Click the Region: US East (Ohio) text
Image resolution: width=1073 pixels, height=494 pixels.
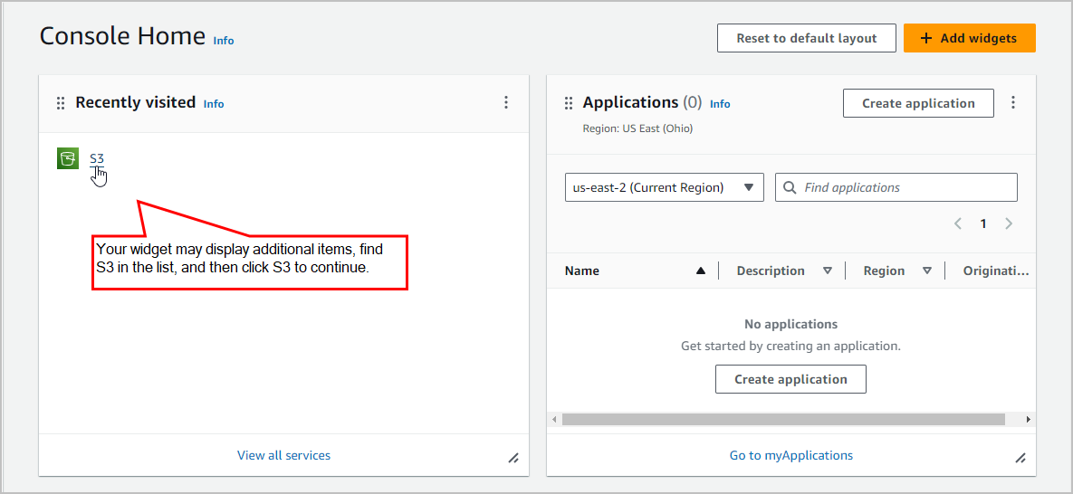[637, 128]
